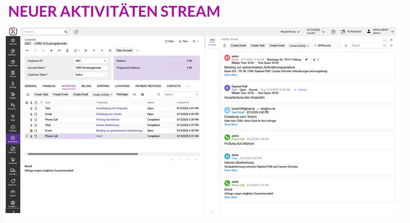Switch to the CONTACTS tab
Screen dimensions: 410x223
174,86
